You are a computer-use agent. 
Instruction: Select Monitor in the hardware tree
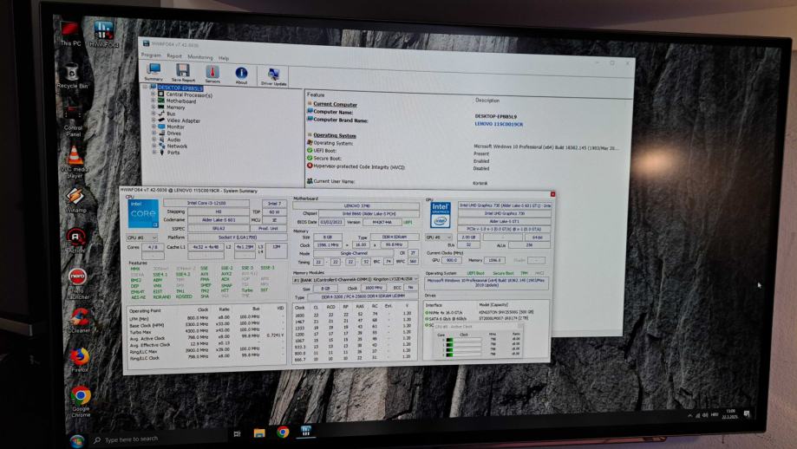(x=175, y=127)
